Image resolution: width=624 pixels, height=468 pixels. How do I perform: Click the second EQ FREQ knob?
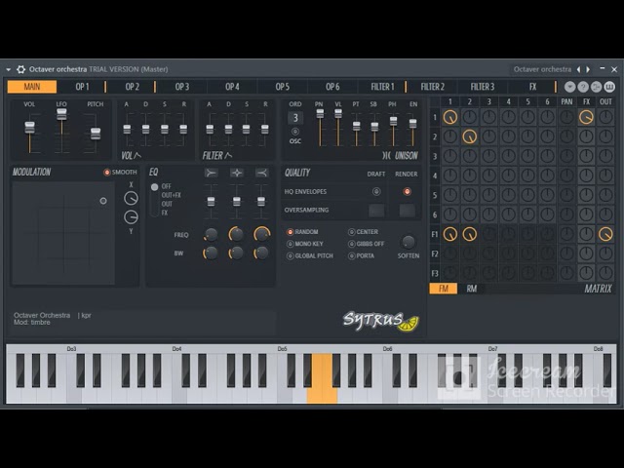[236, 234]
